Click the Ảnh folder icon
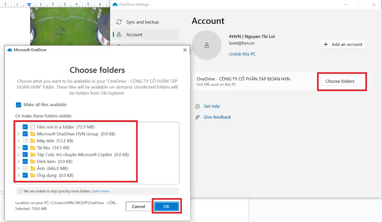This screenshot has width=382, height=222. tap(33, 168)
